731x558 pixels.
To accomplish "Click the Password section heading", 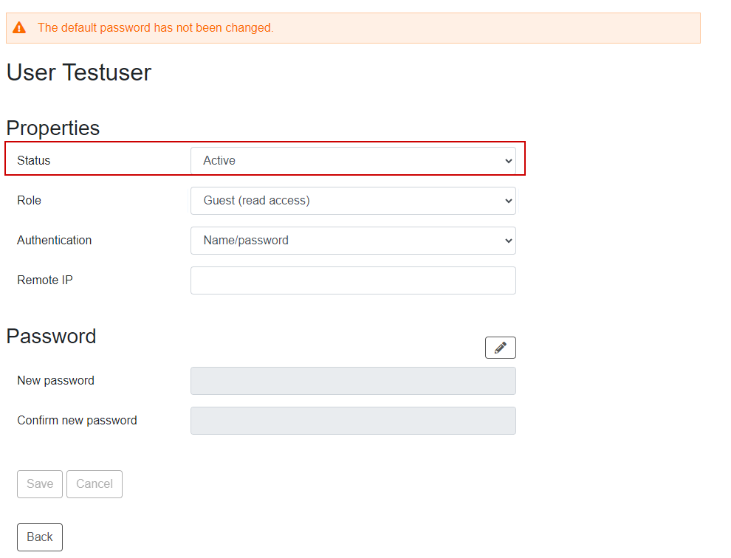I will [51, 337].
